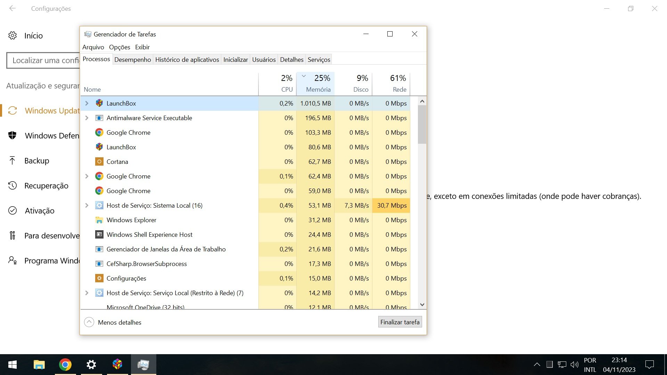This screenshot has height=375, width=667.
Task: Click the POR INTL language indicator
Action: 590,365
